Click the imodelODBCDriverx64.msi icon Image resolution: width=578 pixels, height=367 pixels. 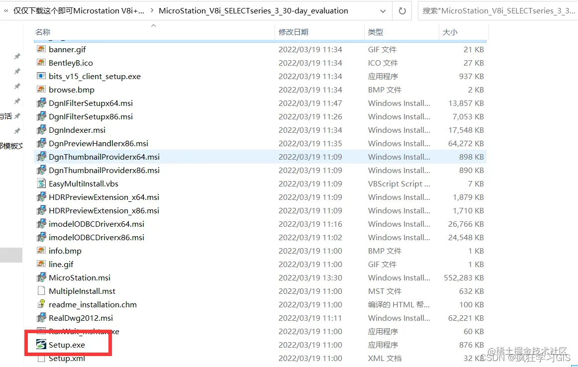click(x=41, y=224)
